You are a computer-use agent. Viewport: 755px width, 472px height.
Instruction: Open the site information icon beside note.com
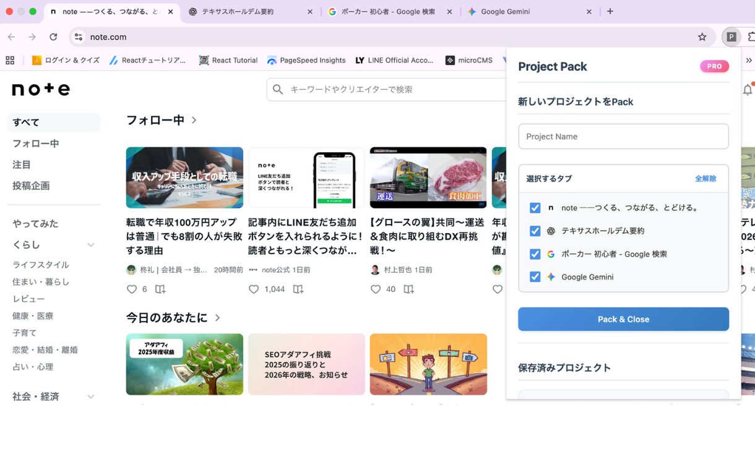click(78, 37)
